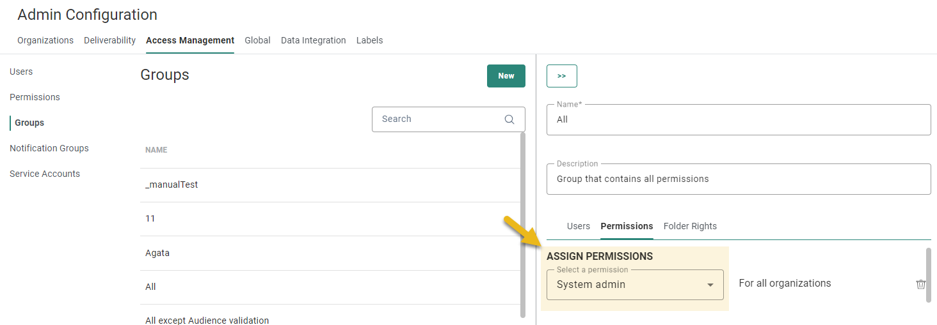Open the Data Integration tab
The width and height of the screenshot is (937, 325).
(x=313, y=40)
